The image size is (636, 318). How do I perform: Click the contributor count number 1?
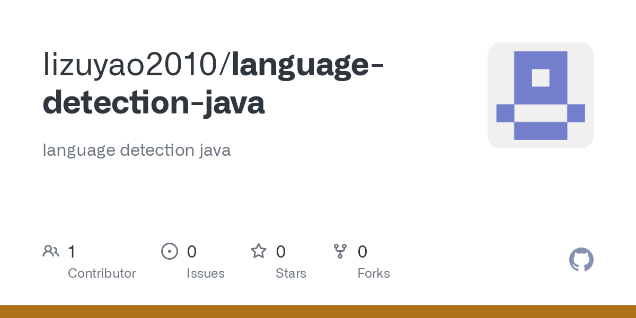pos(72,251)
